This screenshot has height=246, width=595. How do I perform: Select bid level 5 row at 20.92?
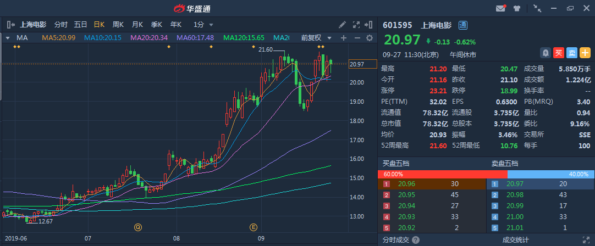coord(432,228)
